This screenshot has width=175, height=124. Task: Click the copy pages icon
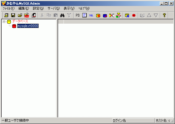pos(49,15)
